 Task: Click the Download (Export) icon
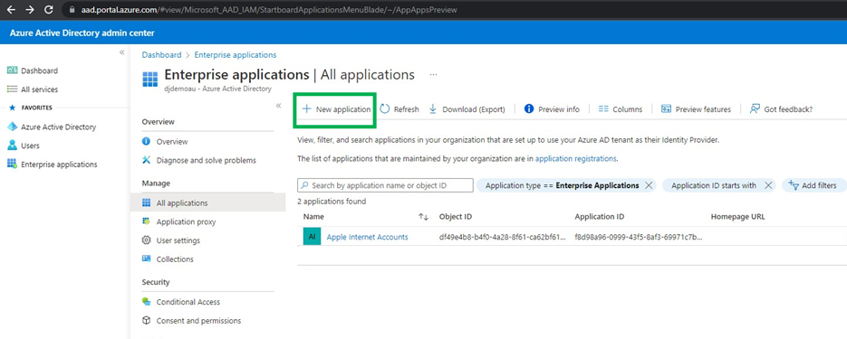(x=433, y=108)
